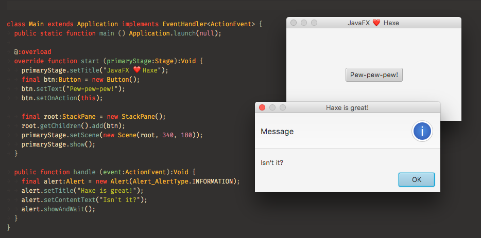Click the blue information icon in the alert
This screenshot has height=238, width=481.
(x=422, y=131)
